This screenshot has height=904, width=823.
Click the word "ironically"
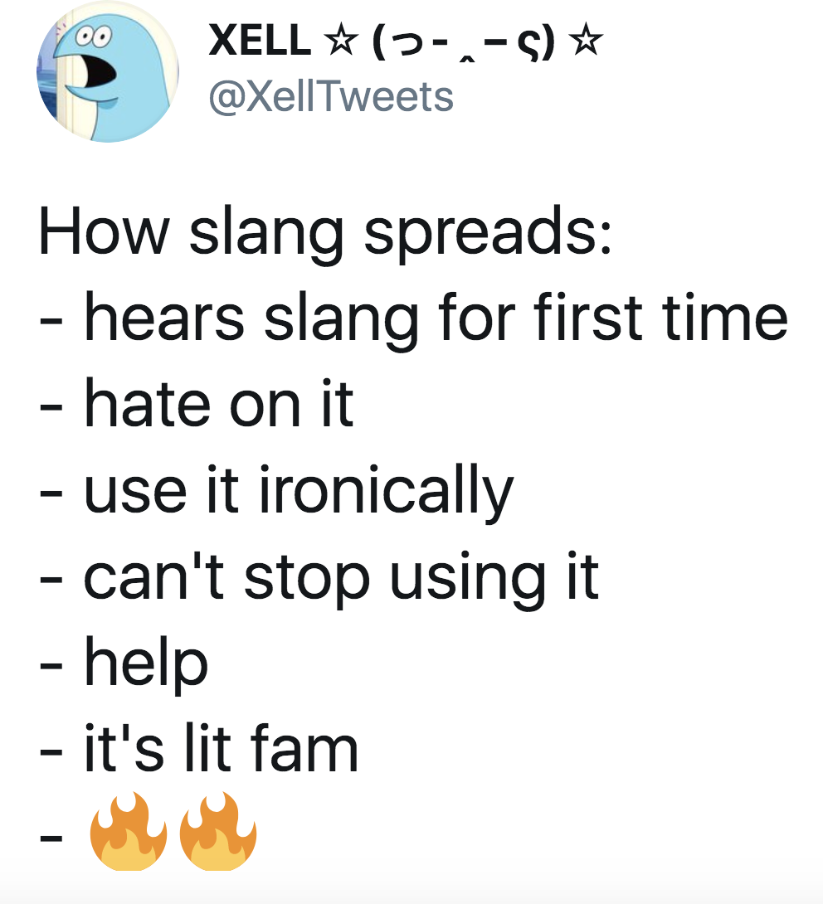[387, 493]
